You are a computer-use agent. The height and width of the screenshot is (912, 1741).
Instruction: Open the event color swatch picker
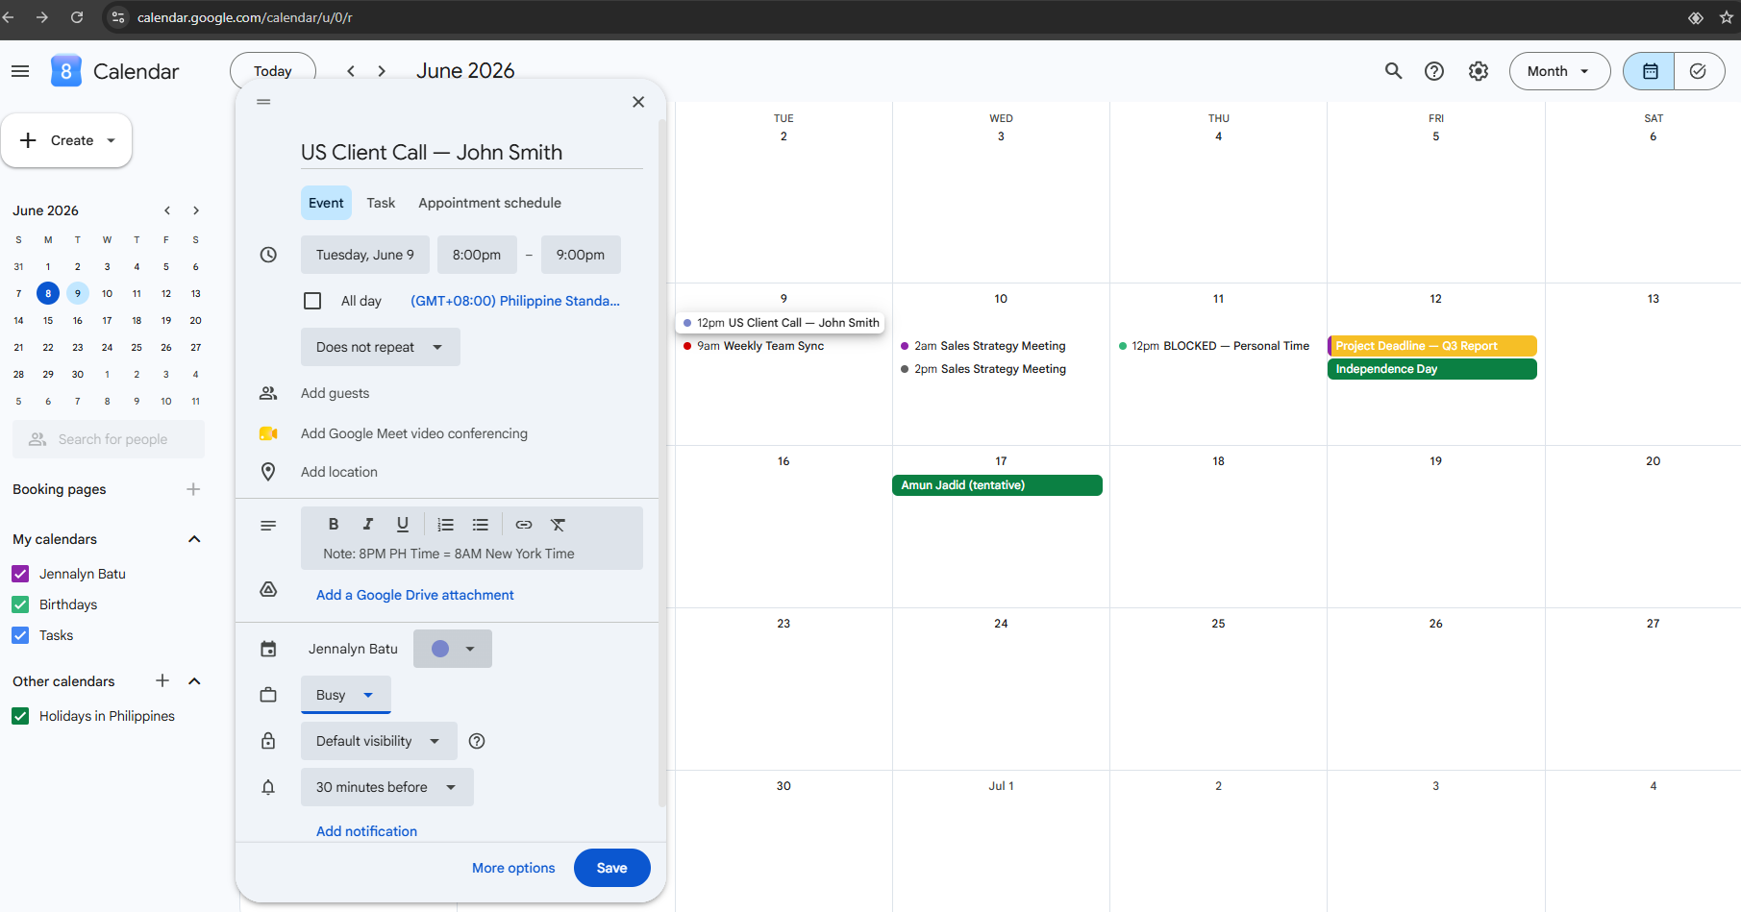point(453,649)
